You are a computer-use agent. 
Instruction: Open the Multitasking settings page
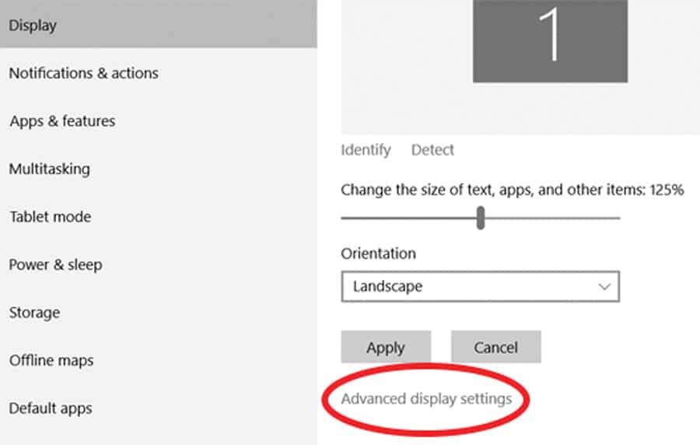(x=50, y=169)
